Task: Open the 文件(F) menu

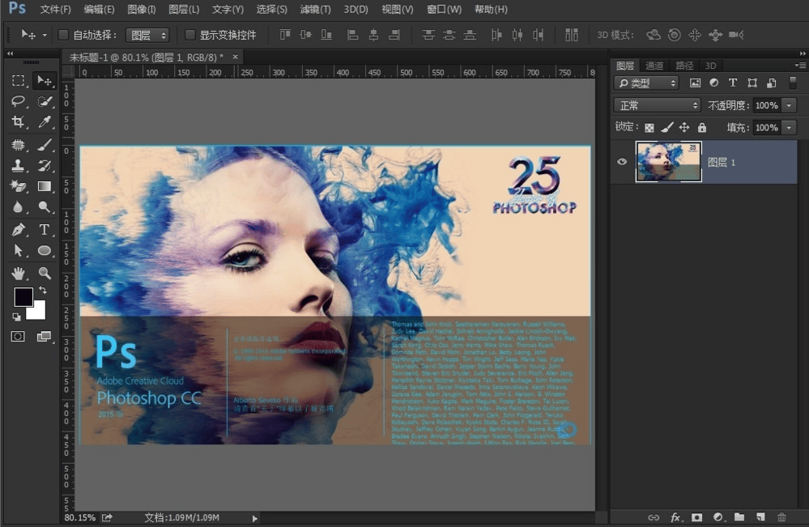Action: tap(55, 9)
